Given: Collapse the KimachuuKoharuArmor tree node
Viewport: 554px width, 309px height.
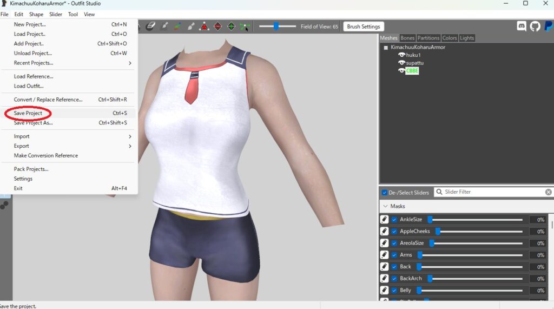Looking at the screenshot, I should tap(386, 48).
